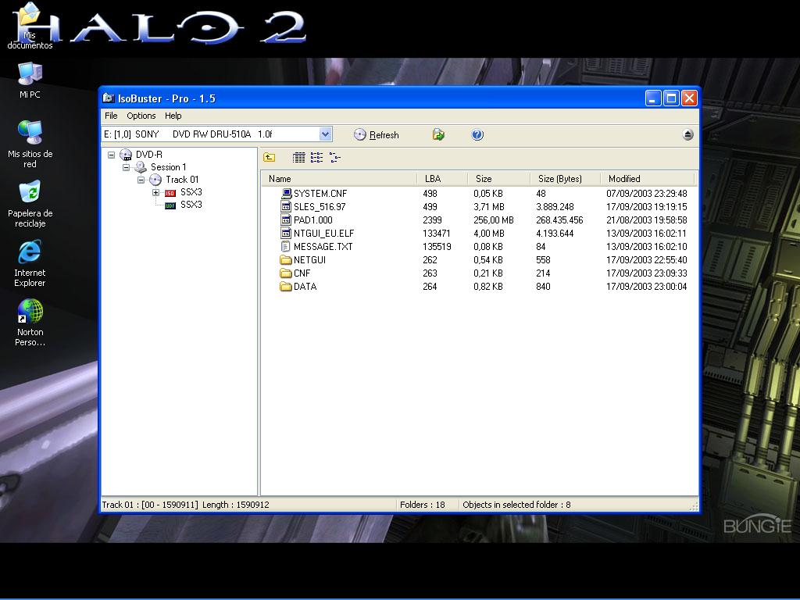Viewport: 800px width, 600px height.
Task: Switch to small icons view
Action: 316,158
